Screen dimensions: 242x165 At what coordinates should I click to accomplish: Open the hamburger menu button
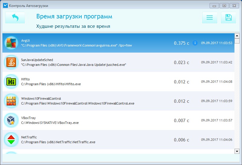tap(210, 18)
